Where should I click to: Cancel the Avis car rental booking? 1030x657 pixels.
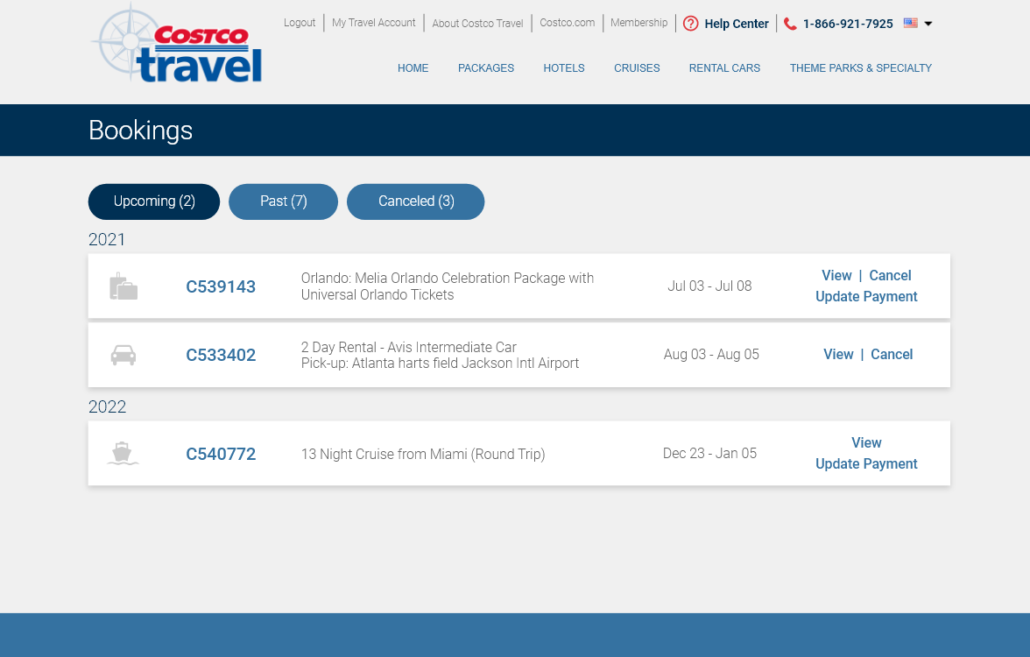(892, 354)
